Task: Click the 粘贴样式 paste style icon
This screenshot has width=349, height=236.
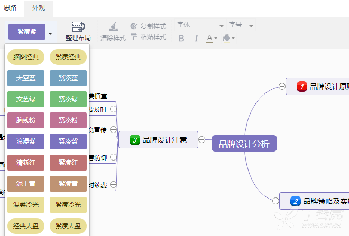Action: [x=134, y=36]
